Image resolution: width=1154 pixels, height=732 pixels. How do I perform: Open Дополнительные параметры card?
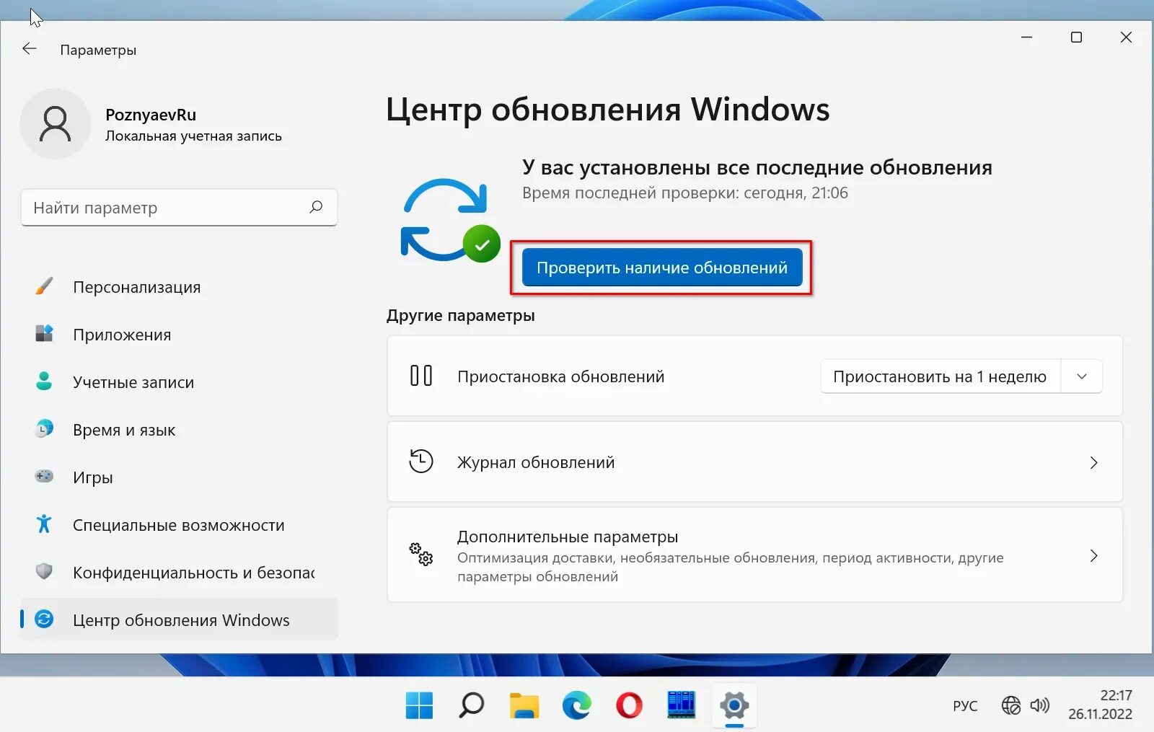(754, 555)
